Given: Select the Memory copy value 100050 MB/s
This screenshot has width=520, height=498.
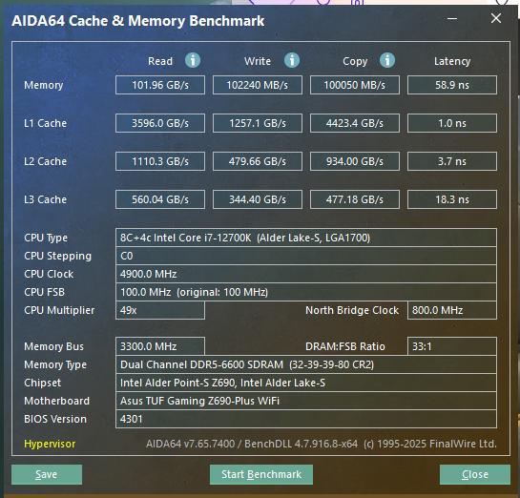Looking at the screenshot, I should [355, 85].
